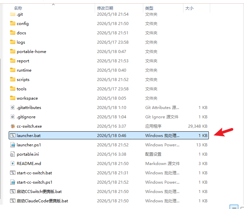The height and width of the screenshot is (209, 244).
Task: Click the start-cc-switch.ps1 file icon
Action: coord(13,182)
